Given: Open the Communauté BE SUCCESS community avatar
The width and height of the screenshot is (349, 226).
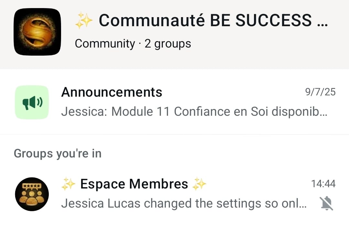Looking at the screenshot, I should click(x=37, y=32).
